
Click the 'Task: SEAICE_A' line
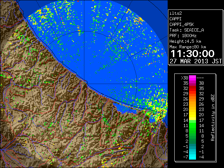point(187,30)
